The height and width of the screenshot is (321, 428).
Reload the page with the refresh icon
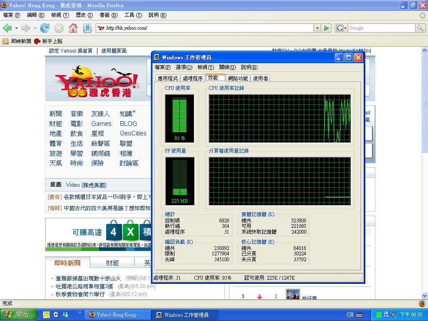pos(45,28)
